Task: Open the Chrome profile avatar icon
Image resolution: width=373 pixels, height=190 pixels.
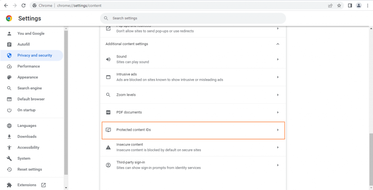Action: pyautogui.click(x=359, y=5)
